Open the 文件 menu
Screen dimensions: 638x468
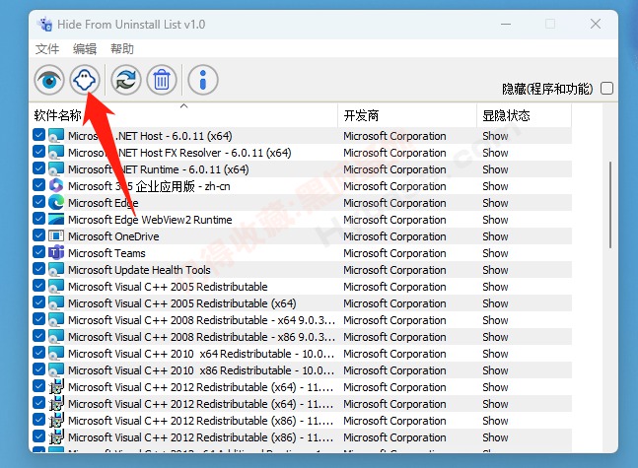[x=47, y=49]
